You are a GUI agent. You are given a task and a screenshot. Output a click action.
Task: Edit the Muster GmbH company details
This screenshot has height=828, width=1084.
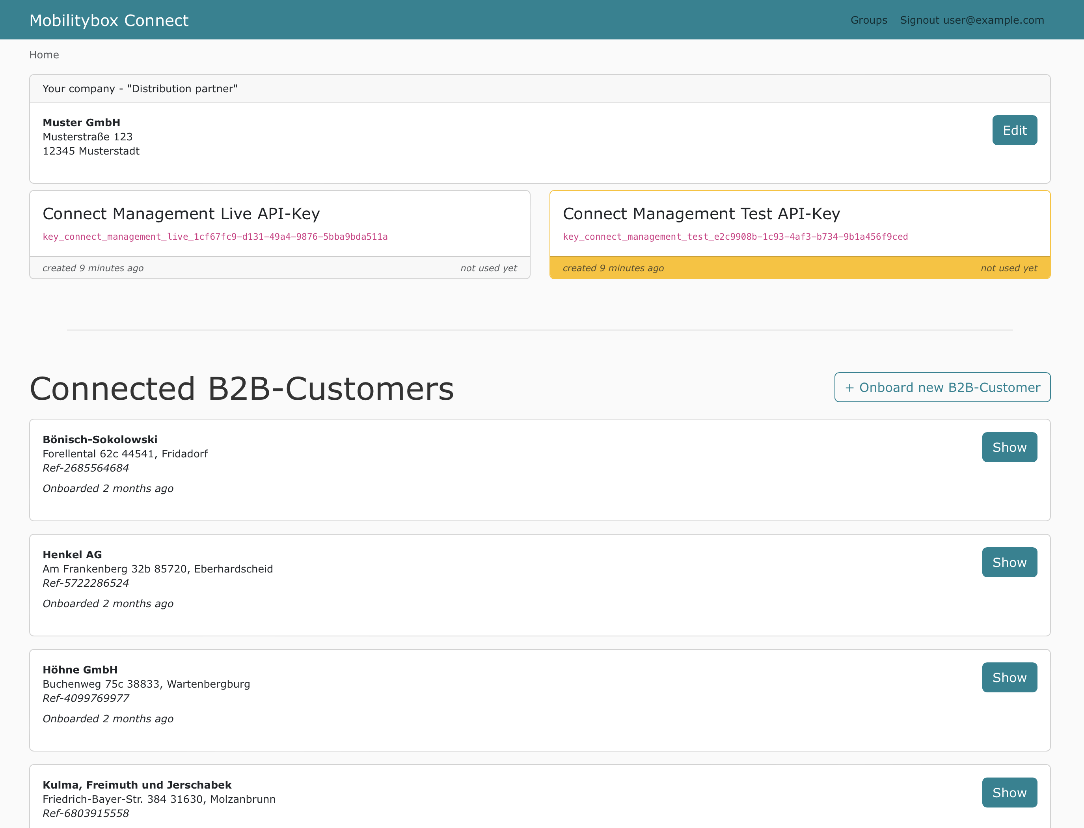[1015, 130]
